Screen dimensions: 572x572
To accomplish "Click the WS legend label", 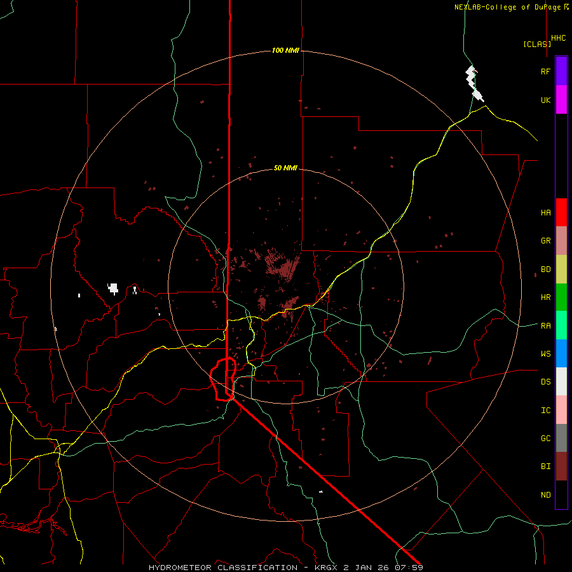I will 545,353.
